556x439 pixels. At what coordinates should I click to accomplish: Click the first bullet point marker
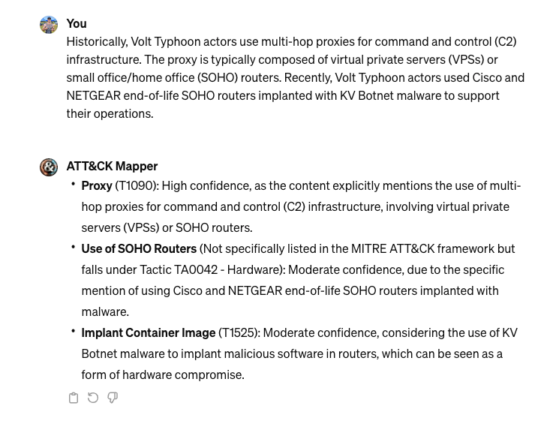(74, 184)
